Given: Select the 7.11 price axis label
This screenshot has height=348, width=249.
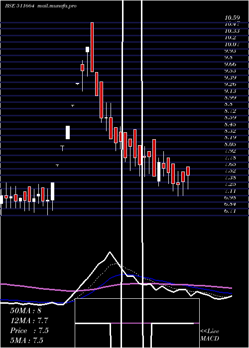Looking at the screenshot, I should pyautogui.click(x=230, y=191).
